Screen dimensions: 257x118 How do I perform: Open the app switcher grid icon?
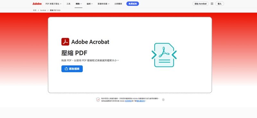pyautogui.click(x=212, y=4)
